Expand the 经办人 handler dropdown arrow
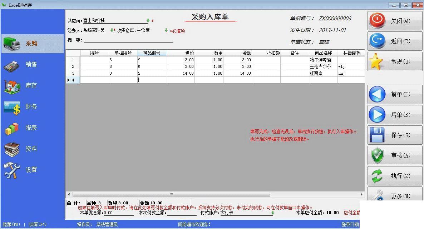The height and width of the screenshot is (229, 424). (x=112, y=30)
